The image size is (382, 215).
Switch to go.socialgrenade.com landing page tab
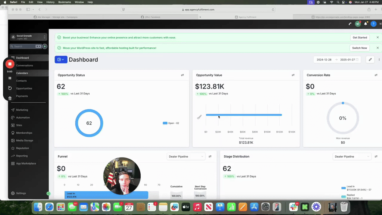pyautogui.click(x=341, y=17)
